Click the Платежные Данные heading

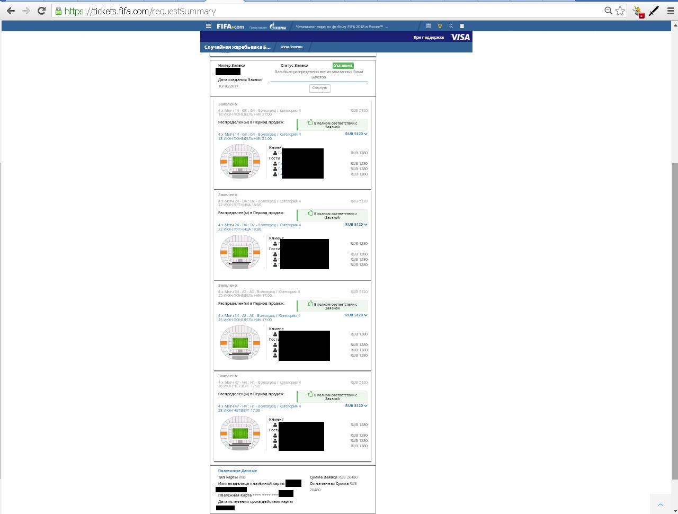click(x=237, y=471)
